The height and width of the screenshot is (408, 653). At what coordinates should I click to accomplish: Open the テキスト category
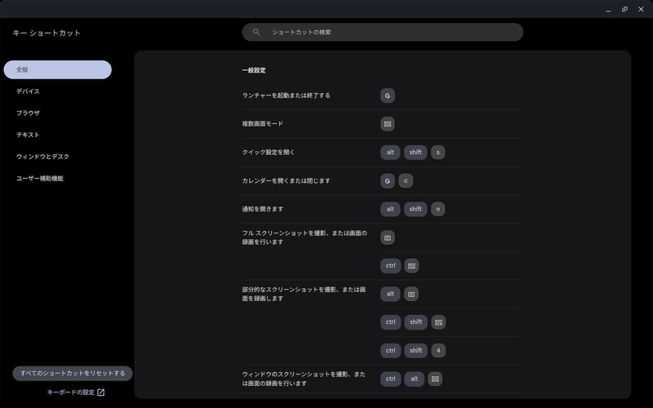[28, 135]
